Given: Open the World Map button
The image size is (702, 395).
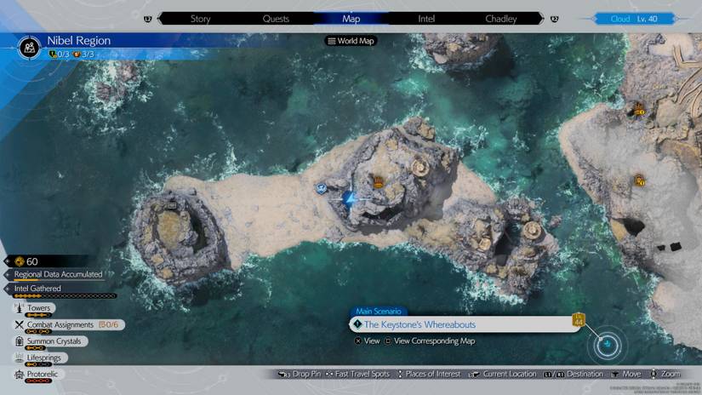Looking at the screenshot, I should [351, 41].
